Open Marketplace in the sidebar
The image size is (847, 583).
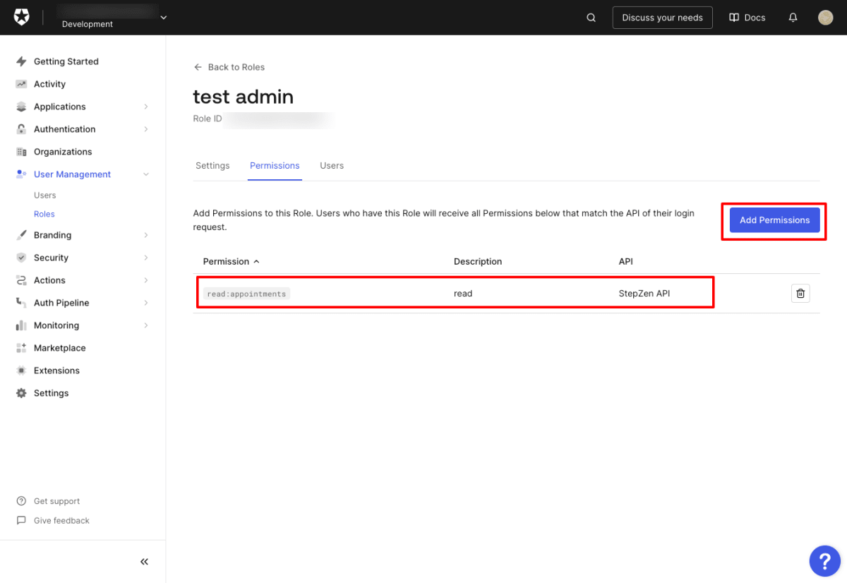coord(60,348)
